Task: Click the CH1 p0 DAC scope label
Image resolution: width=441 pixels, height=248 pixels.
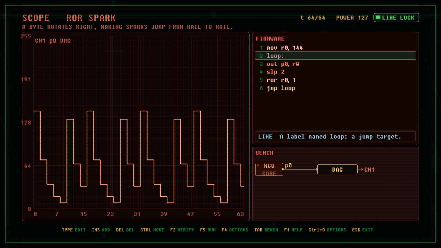Action: pyautogui.click(x=53, y=41)
